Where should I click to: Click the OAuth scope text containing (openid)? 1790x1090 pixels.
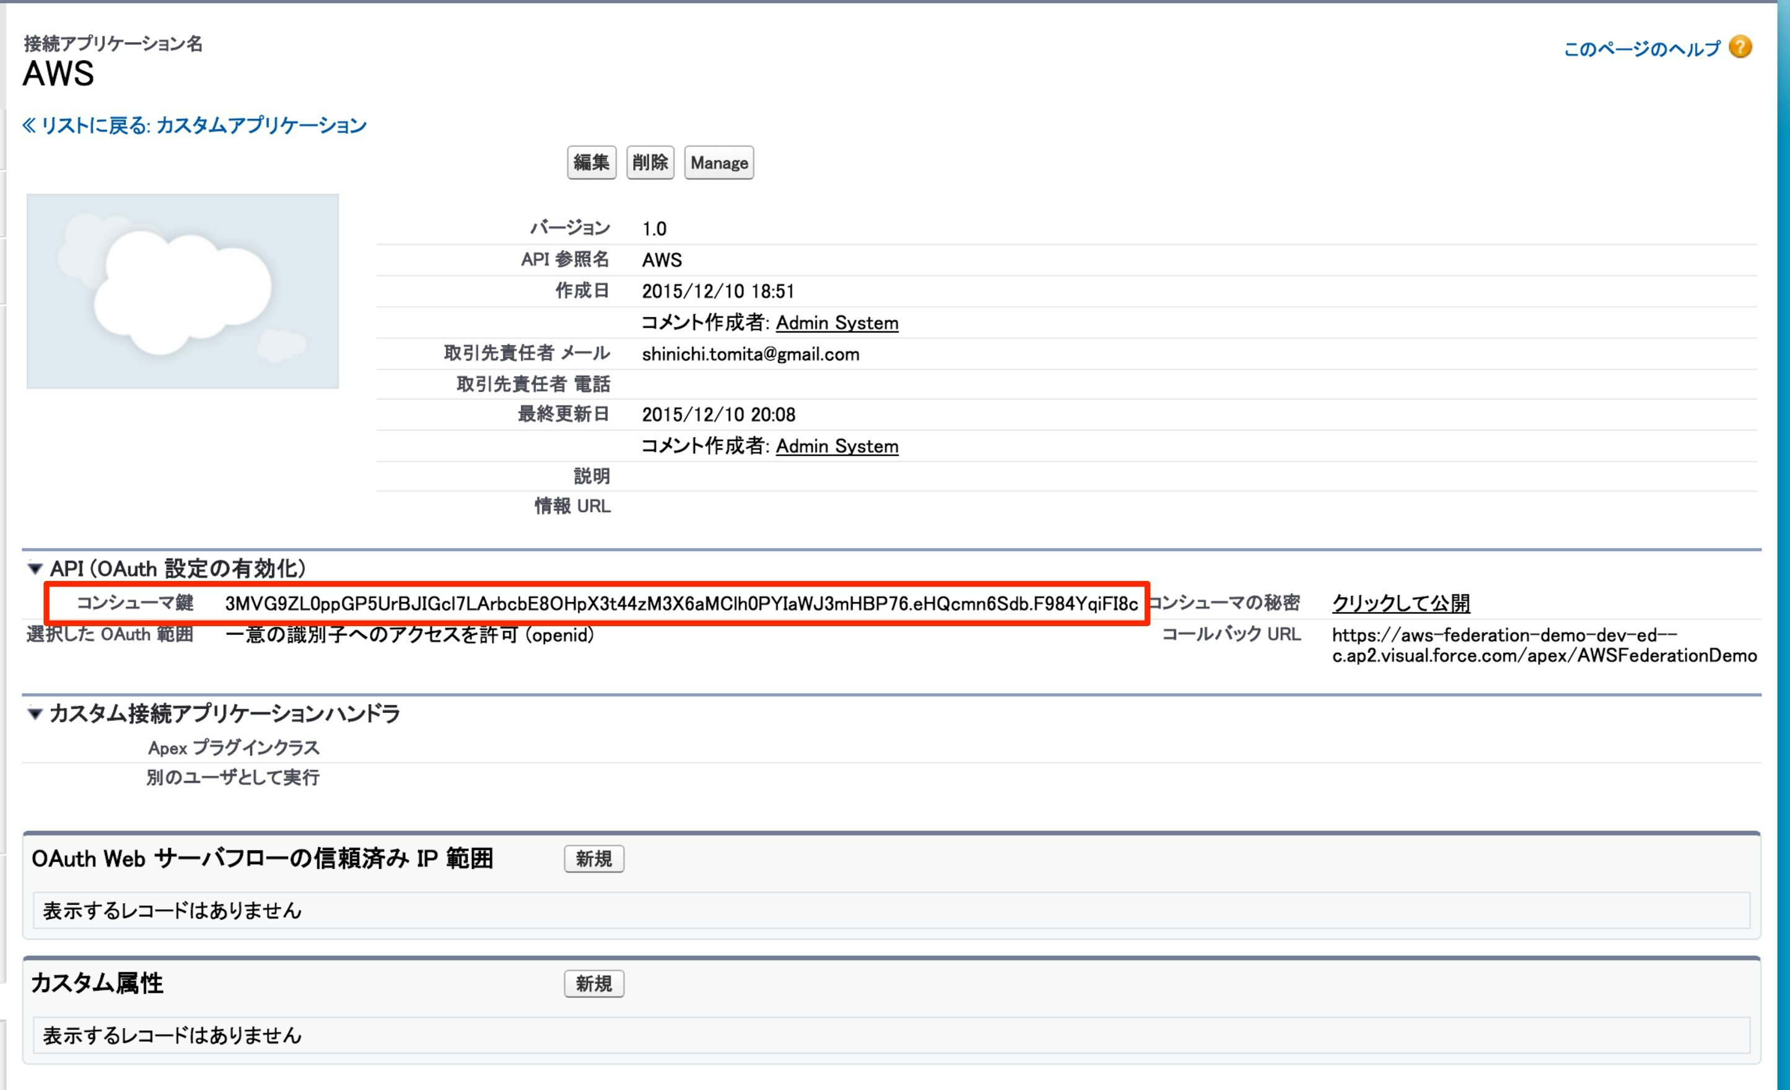[x=410, y=635]
